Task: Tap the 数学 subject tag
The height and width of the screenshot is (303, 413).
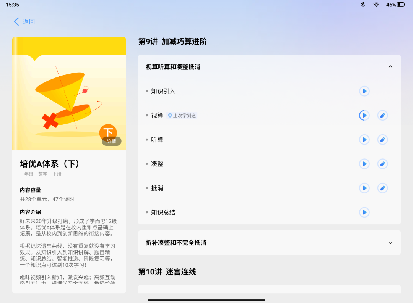Action: (43, 174)
